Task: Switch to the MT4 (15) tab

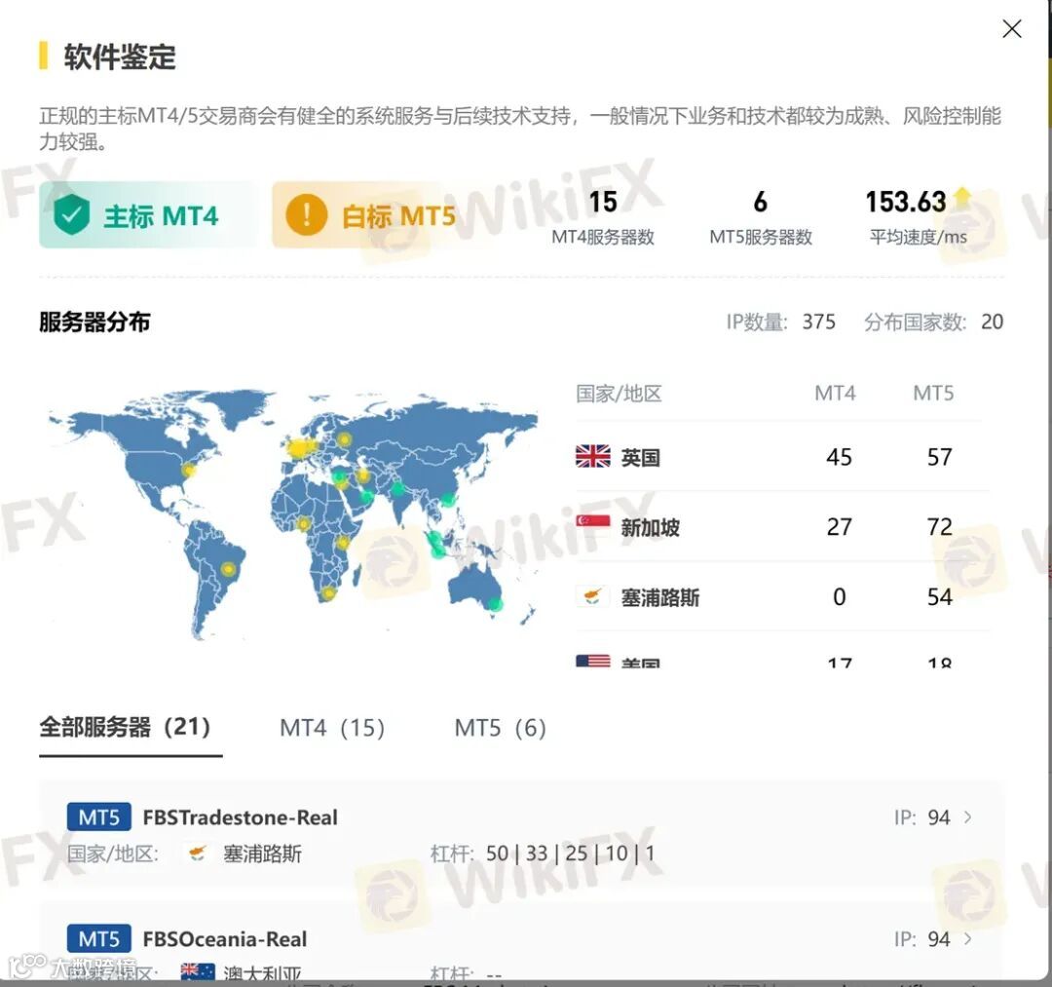Action: coord(332,728)
